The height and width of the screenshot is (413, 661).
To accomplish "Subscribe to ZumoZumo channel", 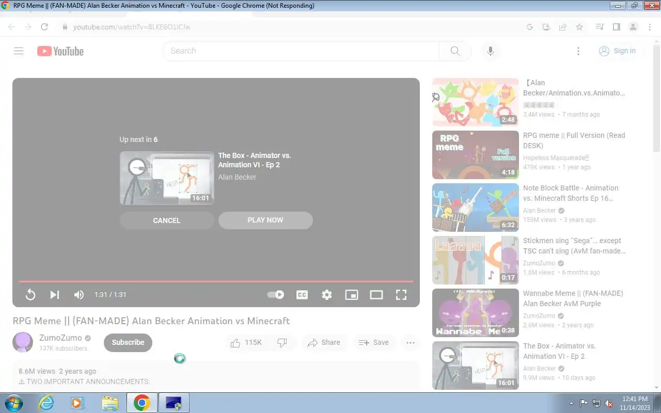I will click(x=128, y=342).
